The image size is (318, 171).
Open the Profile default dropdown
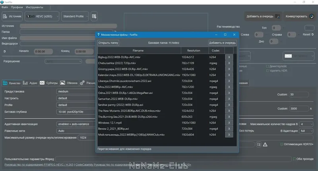click(76, 105)
